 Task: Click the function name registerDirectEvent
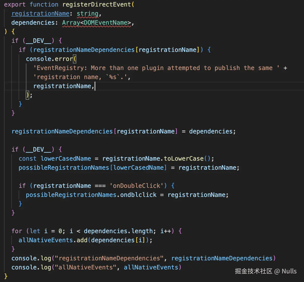click(x=97, y=5)
